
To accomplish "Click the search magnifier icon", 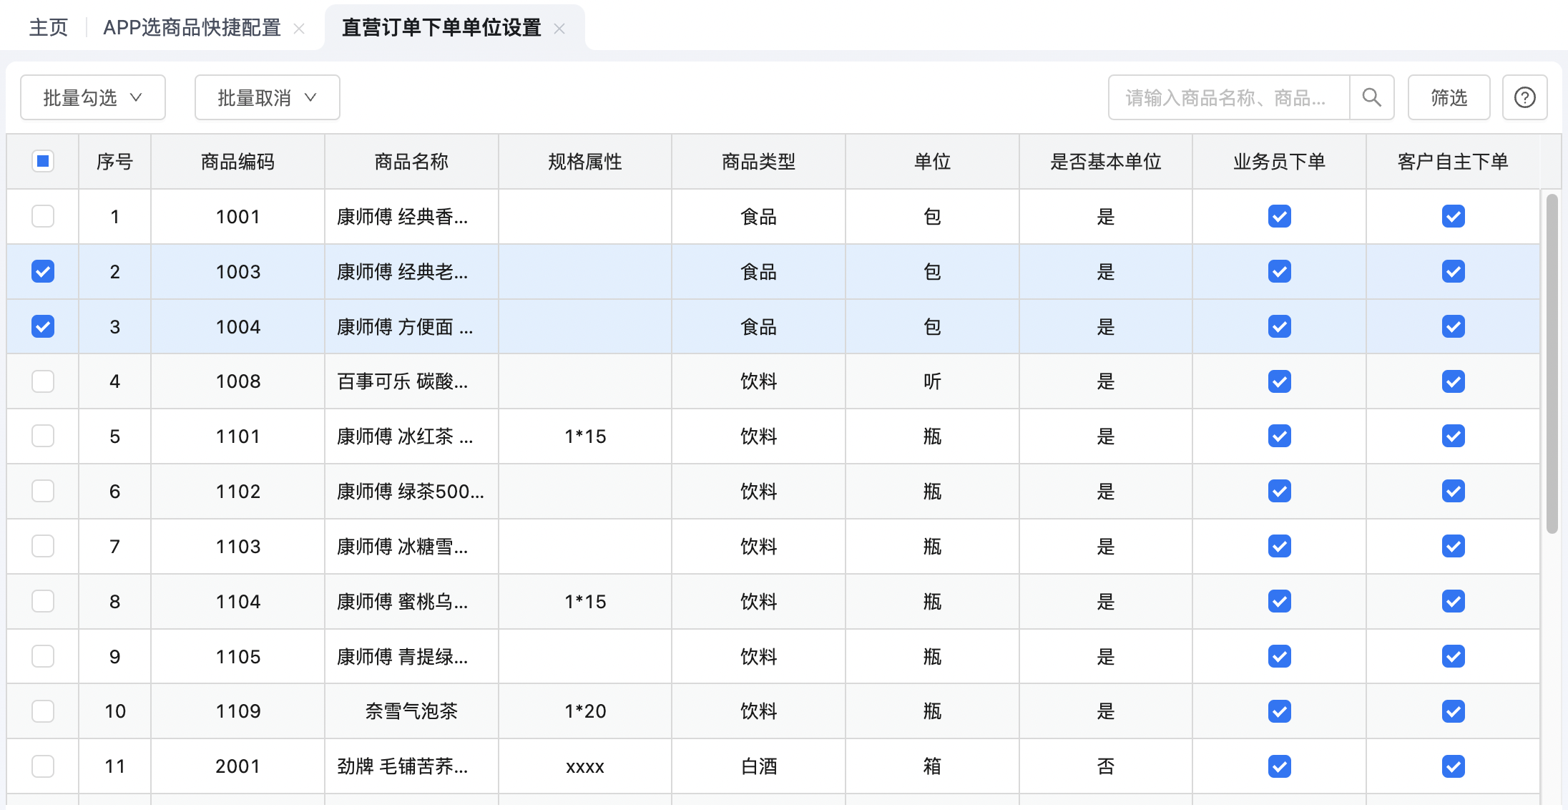I will (1371, 97).
